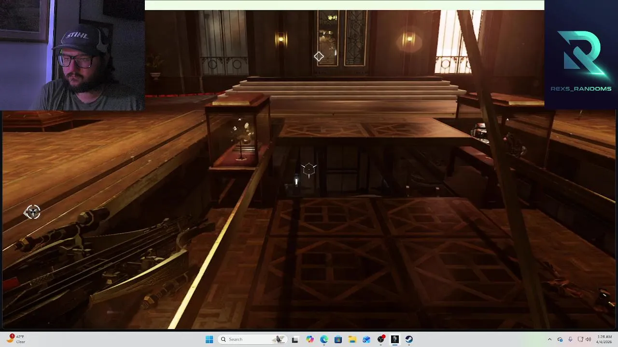The image size is (618, 347).
Task: Launch Copilot from the taskbar
Action: 310,339
